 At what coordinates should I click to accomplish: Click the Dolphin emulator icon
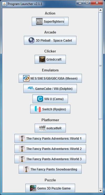click(x=31, y=89)
